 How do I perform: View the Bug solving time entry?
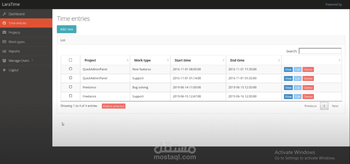(288, 88)
